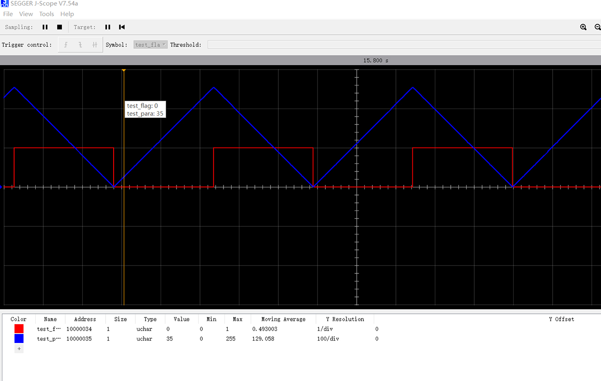
Task: Zoom in using the magnifier plus icon
Action: pos(583,27)
